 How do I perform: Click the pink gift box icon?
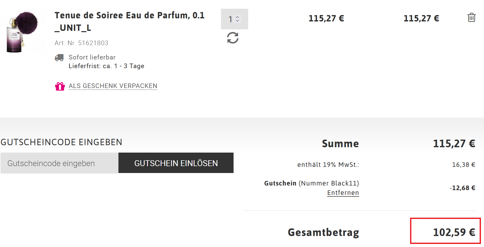pyautogui.click(x=60, y=86)
